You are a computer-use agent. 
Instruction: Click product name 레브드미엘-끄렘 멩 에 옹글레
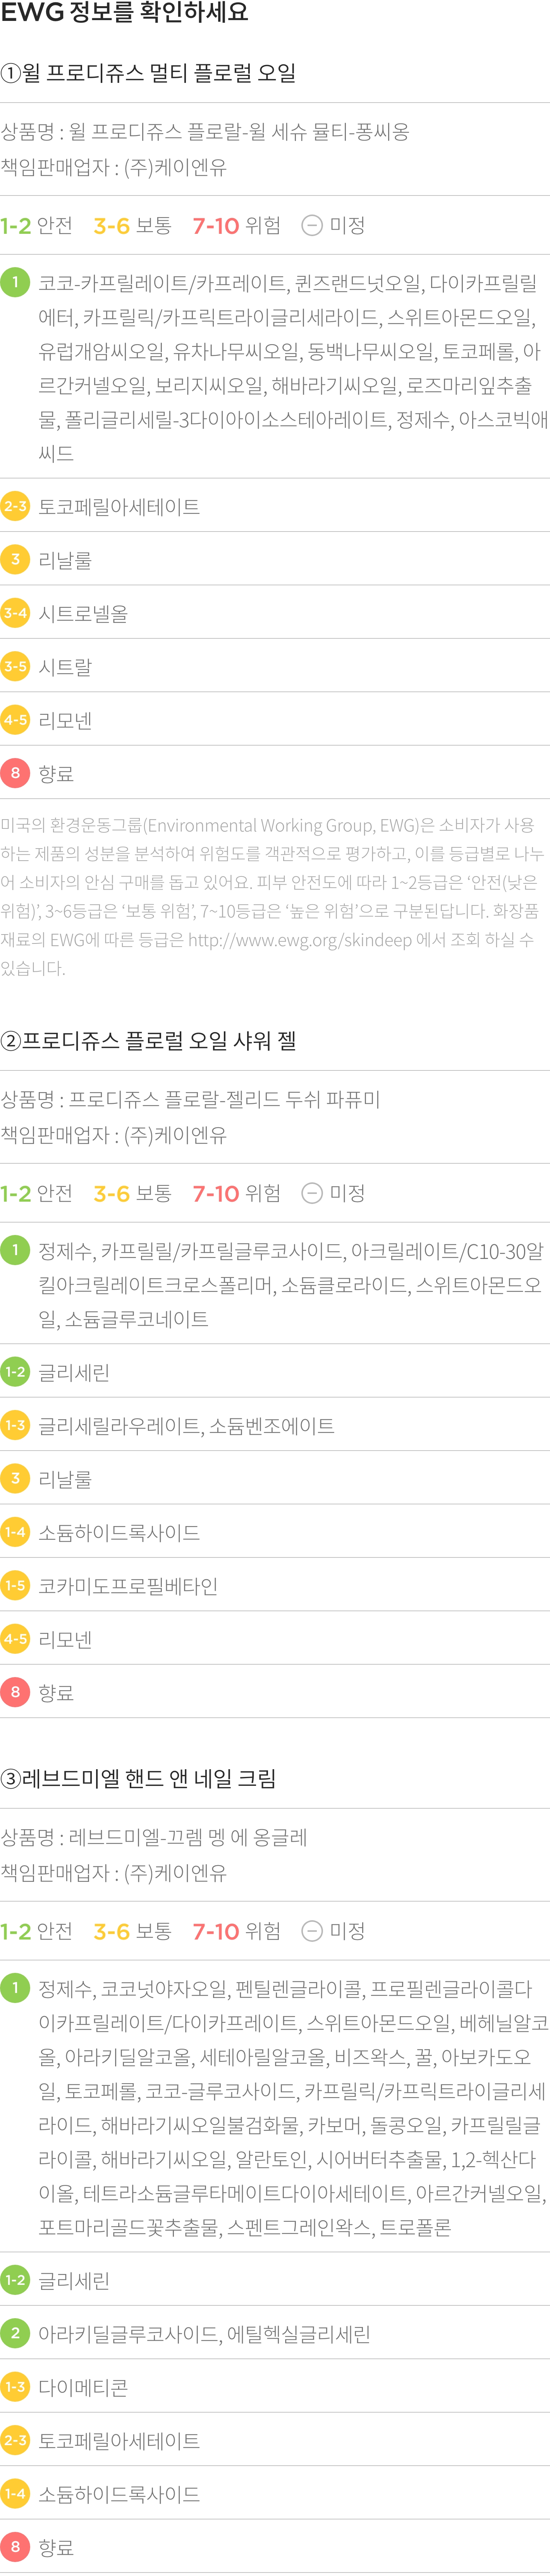pyautogui.click(x=188, y=1837)
